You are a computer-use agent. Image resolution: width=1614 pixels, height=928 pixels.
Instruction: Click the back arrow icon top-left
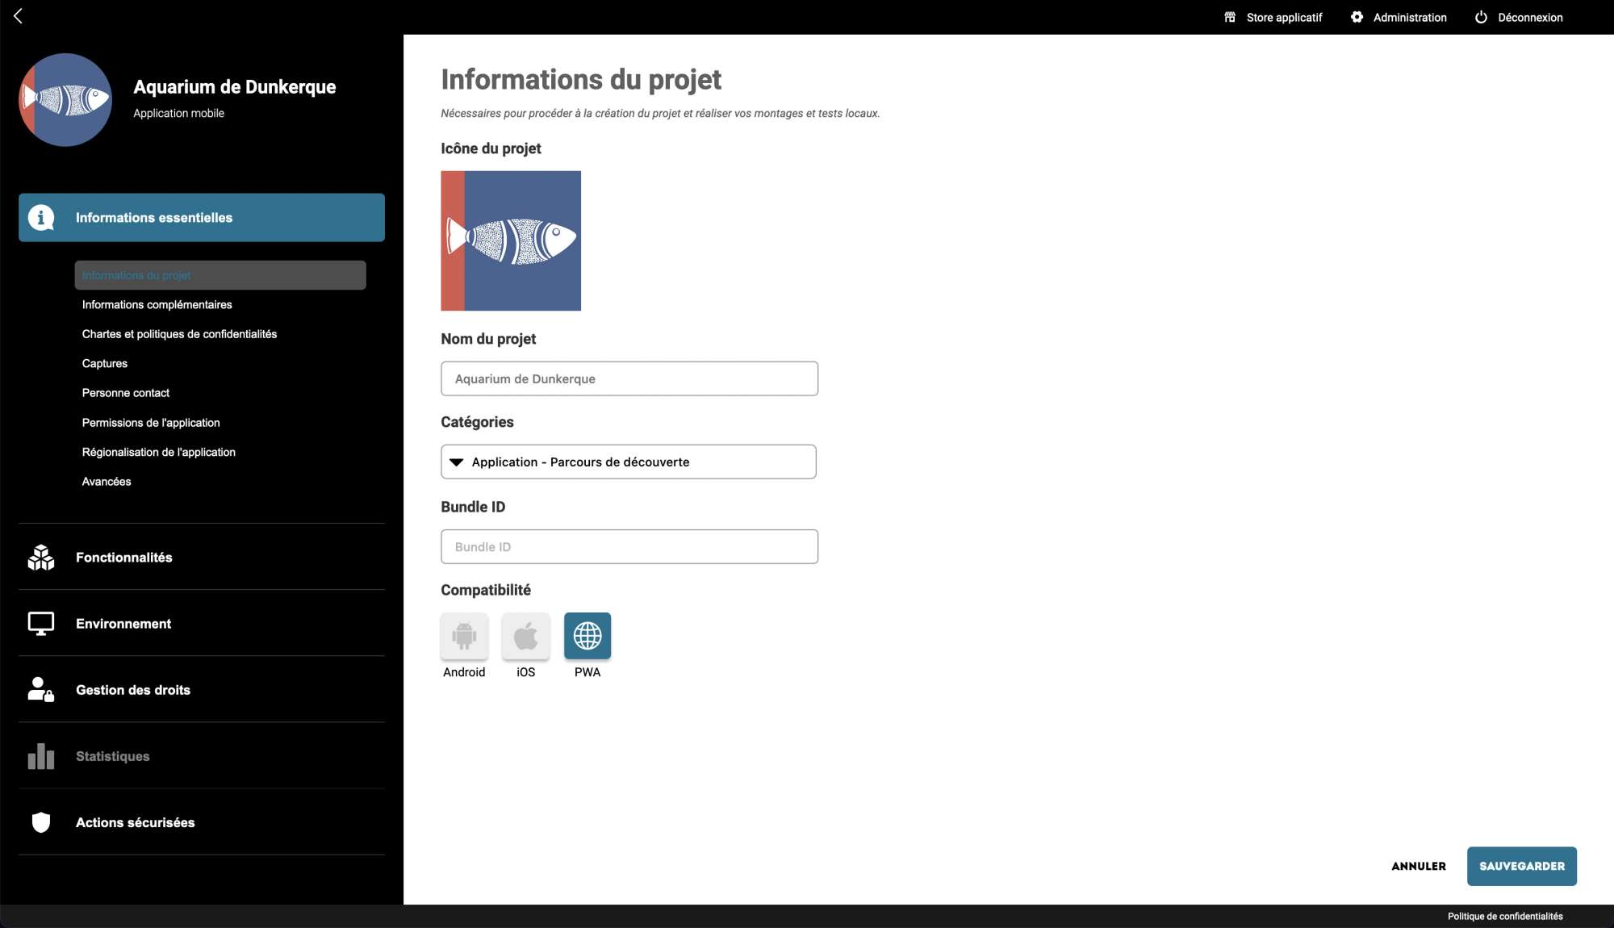(x=18, y=16)
